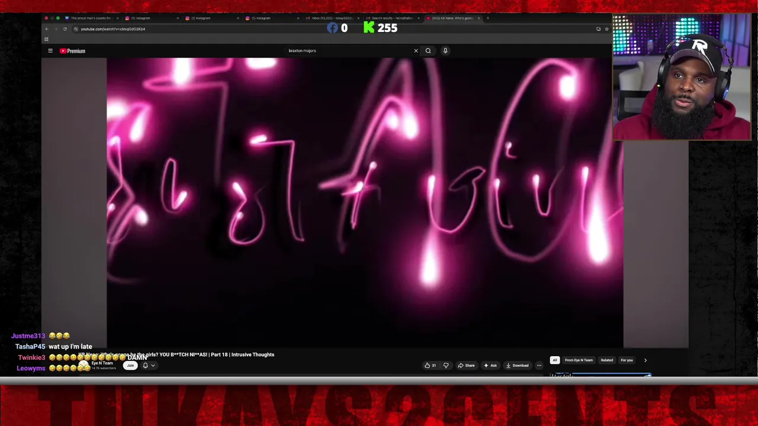
Task: Dislike the video with thumbs down
Action: (x=446, y=366)
